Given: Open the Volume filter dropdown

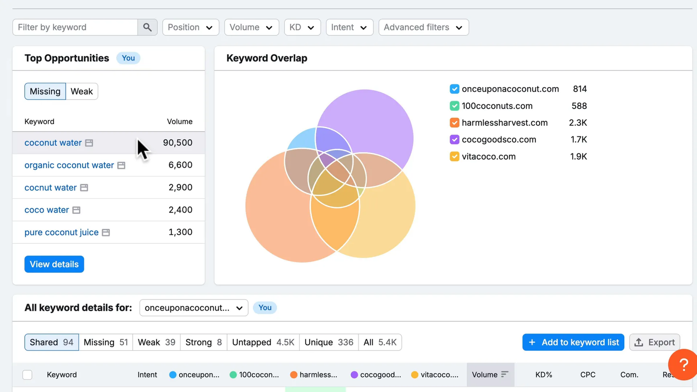Looking at the screenshot, I should pos(251,27).
